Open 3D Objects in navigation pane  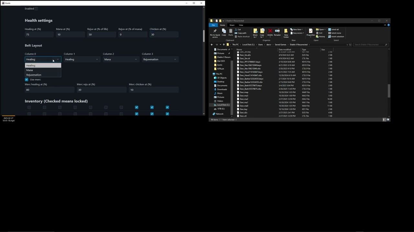click(x=222, y=78)
